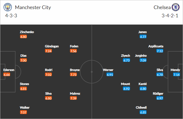The height and width of the screenshot is (119, 183).
Task: Click the Manchester City club crest
Action: click(x=9, y=7)
